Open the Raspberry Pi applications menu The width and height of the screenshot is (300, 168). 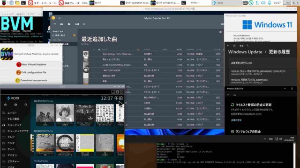(x=4, y=3)
